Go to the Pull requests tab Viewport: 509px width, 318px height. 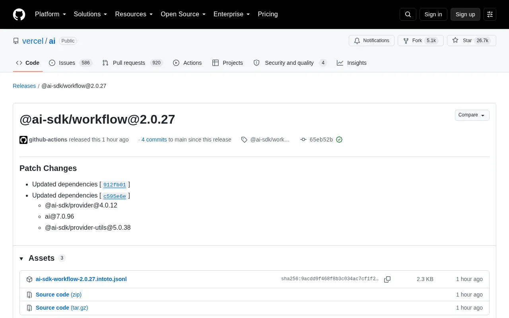132,63
